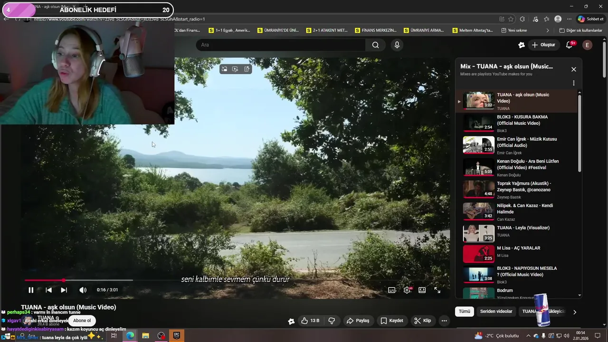The image size is (608, 342).
Task: Open Edge extensions puzzle icon
Action: tap(522, 19)
